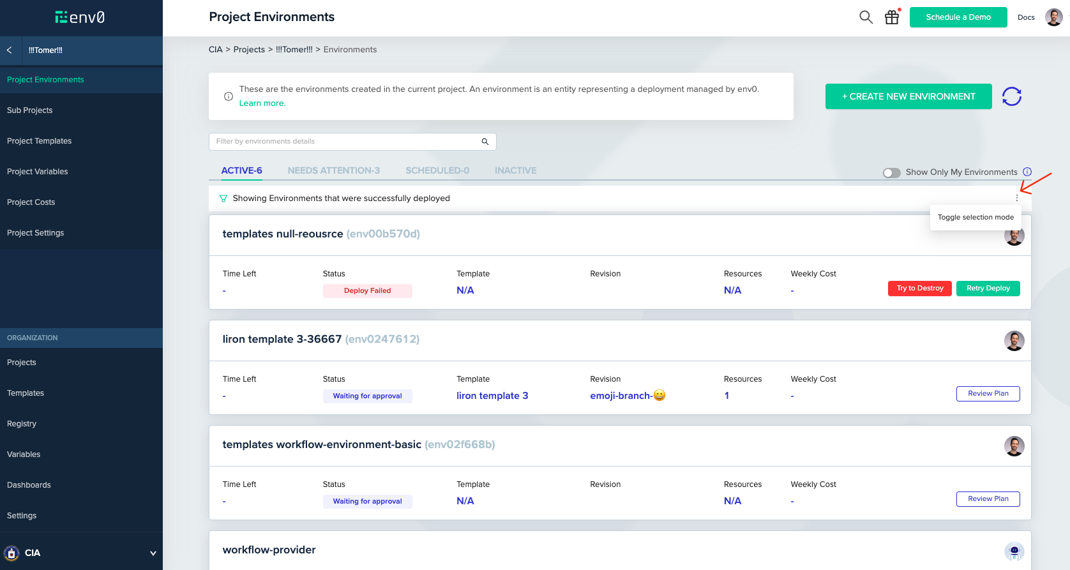Click the Filter by environments details field
Image resolution: width=1070 pixels, height=570 pixels.
(345, 142)
